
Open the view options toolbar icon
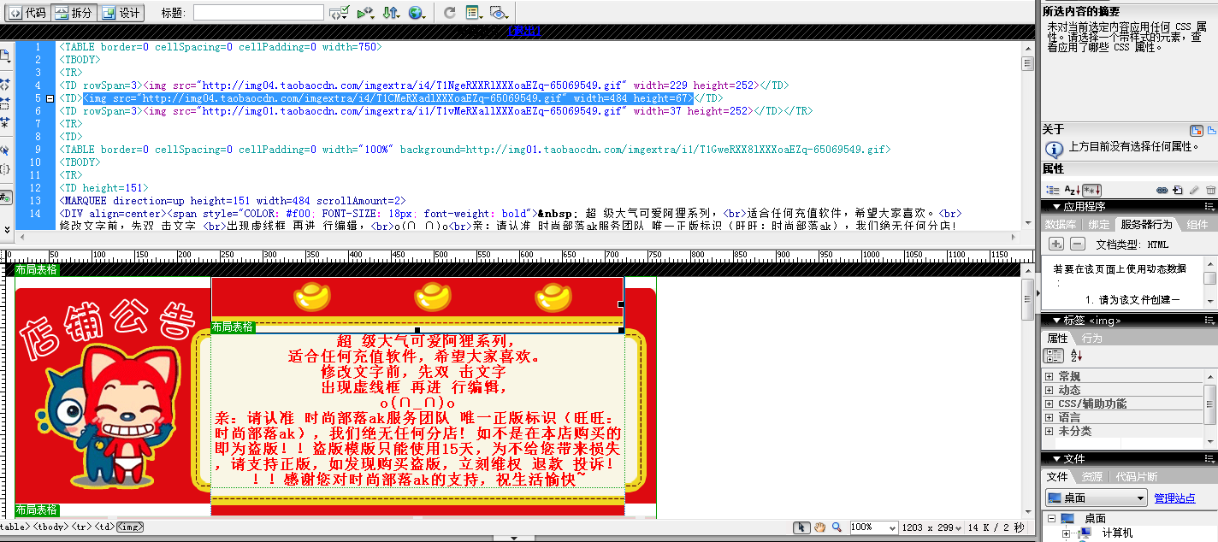[x=474, y=13]
